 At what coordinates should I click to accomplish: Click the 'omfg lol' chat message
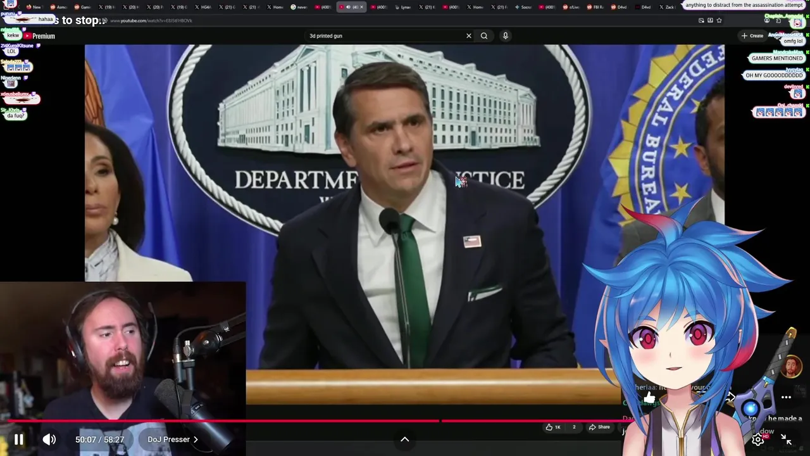[793, 41]
